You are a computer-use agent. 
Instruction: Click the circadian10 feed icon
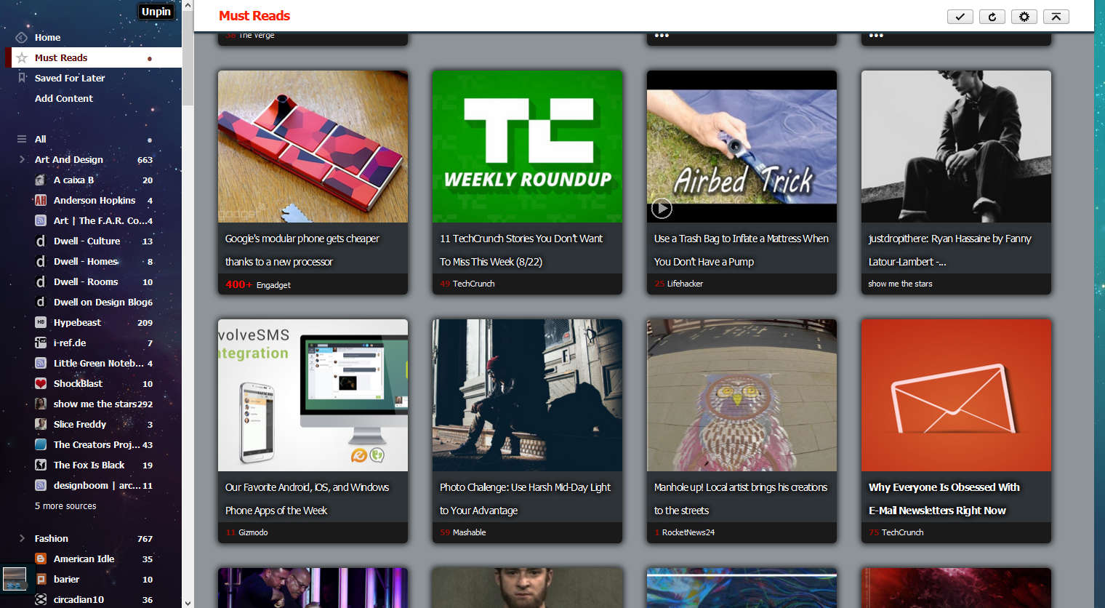(x=41, y=599)
